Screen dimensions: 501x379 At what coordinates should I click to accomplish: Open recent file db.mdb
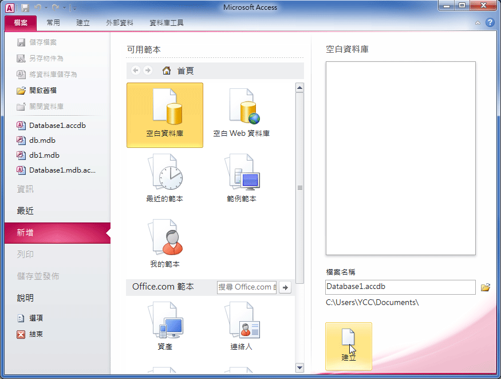coord(36,140)
